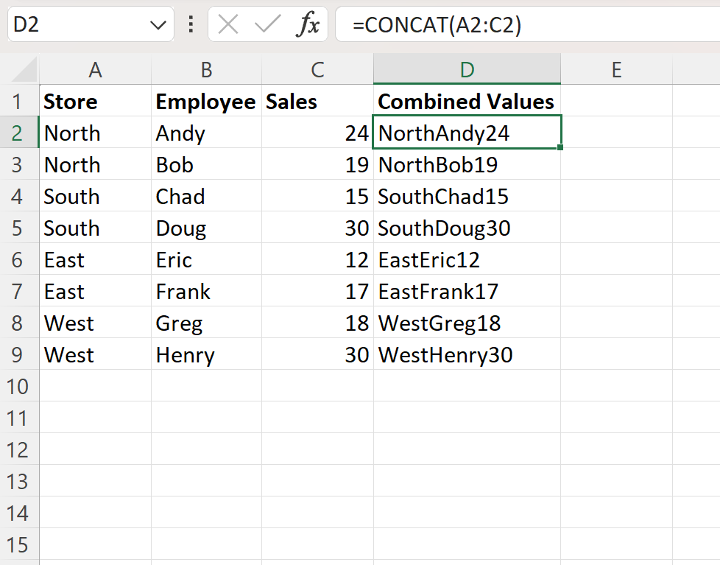The image size is (720, 565).
Task: Select the cell containing WestHenry30
Action: pos(467,354)
